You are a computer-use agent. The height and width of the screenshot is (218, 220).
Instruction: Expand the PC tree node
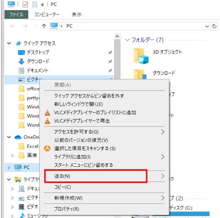[x=9, y=167]
